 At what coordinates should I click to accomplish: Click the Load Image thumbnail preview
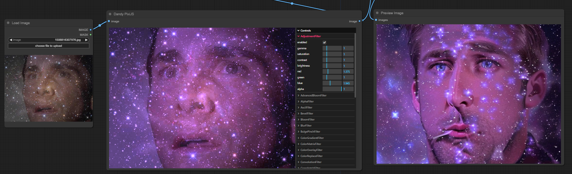pyautogui.click(x=49, y=88)
